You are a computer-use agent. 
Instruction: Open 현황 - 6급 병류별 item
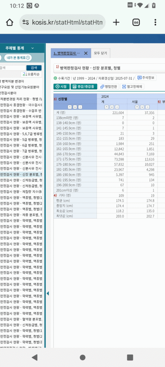coord(21,146)
